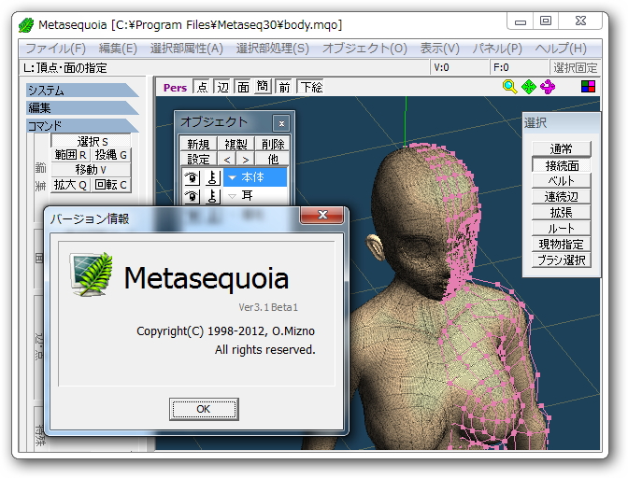Open the 選択部属性(A) menu
This screenshot has height=478, width=628.
click(x=186, y=49)
